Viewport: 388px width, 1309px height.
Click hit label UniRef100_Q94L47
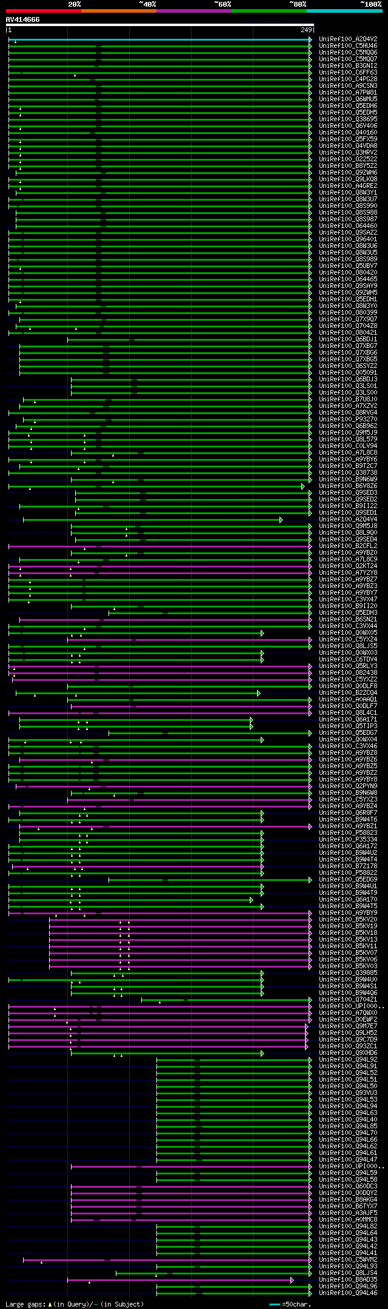(x=348, y=1160)
